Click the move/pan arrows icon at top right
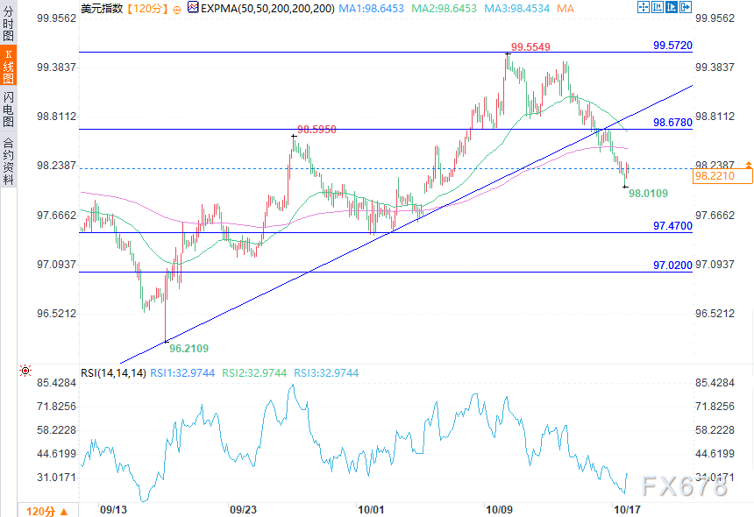This screenshot has height=517, width=754. 644,8
